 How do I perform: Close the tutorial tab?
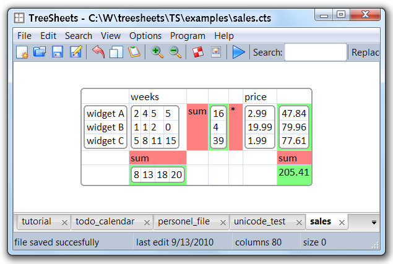click(x=64, y=223)
